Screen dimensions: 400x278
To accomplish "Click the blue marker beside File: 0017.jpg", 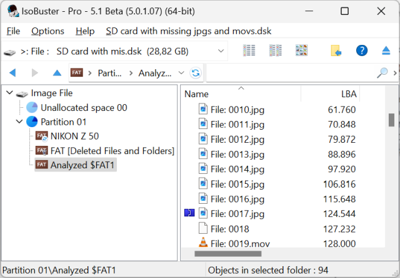I will [189, 213].
